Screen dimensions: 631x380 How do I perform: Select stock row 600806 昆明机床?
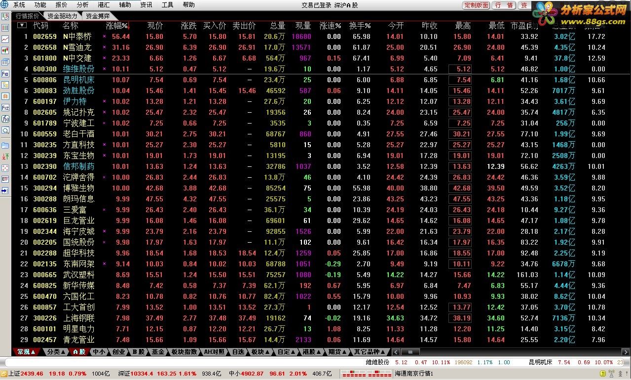pyautogui.click(x=321, y=80)
